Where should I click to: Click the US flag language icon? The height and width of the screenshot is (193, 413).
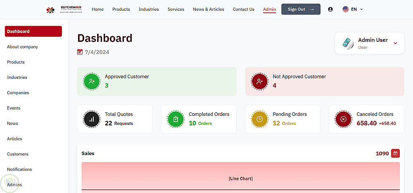point(346,9)
